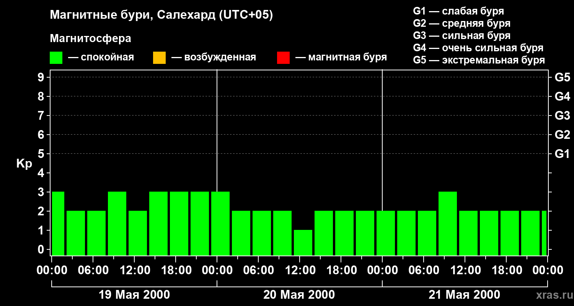Screen dimensions: 574x306
Task: Click the '— спокойная' legend label
Action: coord(101,57)
